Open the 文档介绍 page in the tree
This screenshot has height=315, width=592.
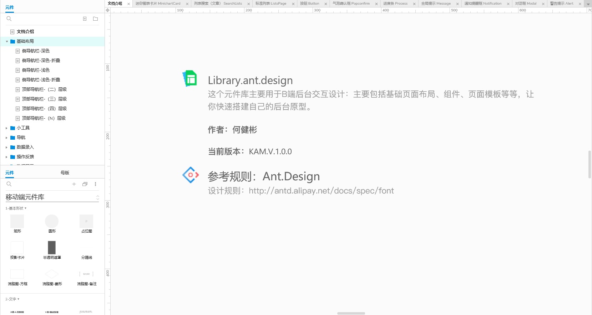coord(25,32)
